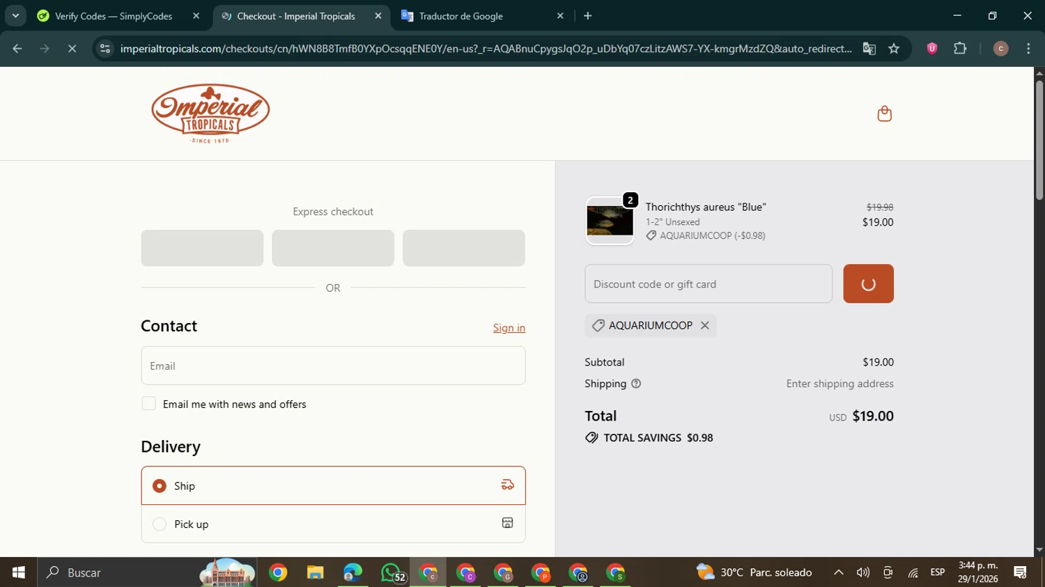
Task: Select the Ship delivery option
Action: click(333, 485)
